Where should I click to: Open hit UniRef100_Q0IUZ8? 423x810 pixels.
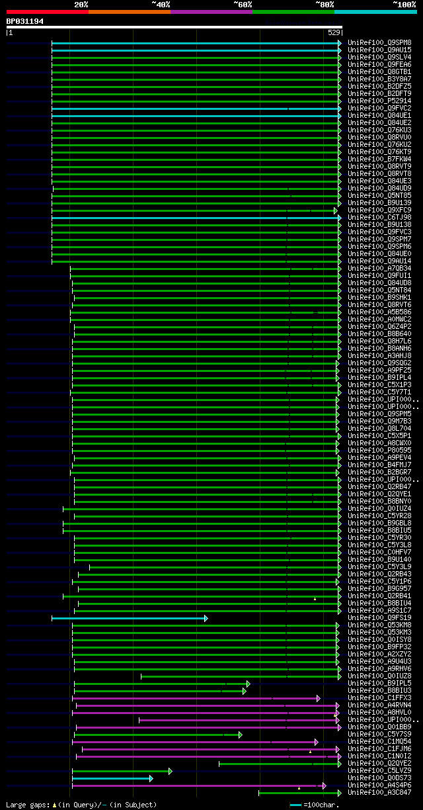click(379, 676)
